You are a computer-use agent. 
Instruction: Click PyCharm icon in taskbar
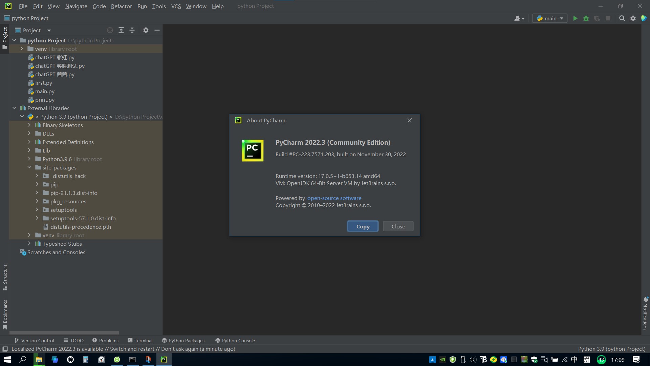164,360
